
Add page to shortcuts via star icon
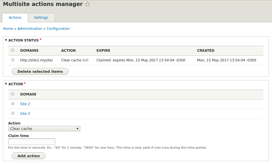tap(87, 4)
